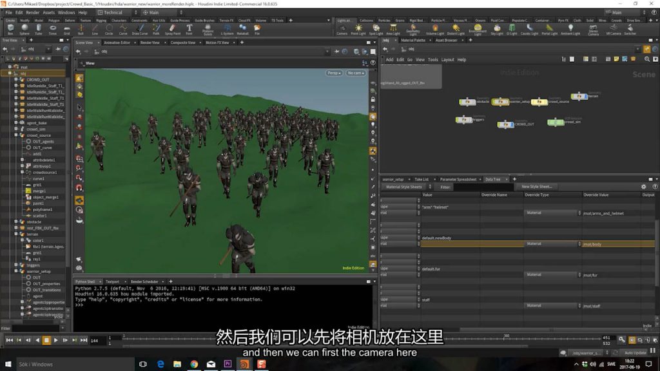Open the Persp viewport dropdown
This screenshot has height=371, width=660.
coord(334,73)
